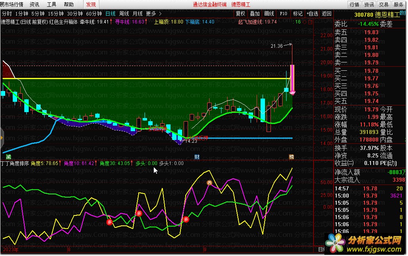
Task: Click the 14.23 low price label
Action: pos(191,141)
